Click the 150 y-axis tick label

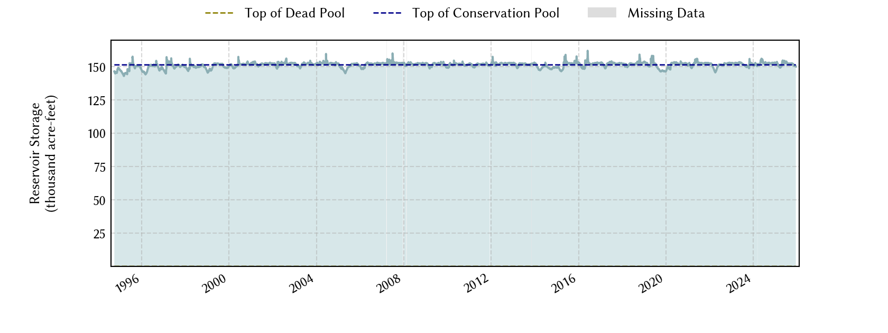97,68
